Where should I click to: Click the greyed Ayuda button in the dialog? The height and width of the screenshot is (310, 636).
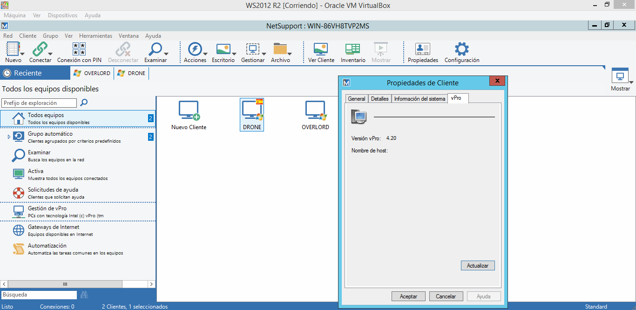click(x=484, y=296)
